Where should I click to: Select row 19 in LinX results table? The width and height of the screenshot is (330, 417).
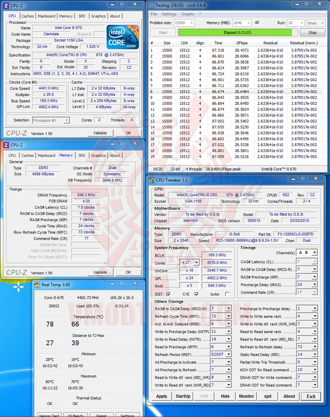(x=235, y=157)
